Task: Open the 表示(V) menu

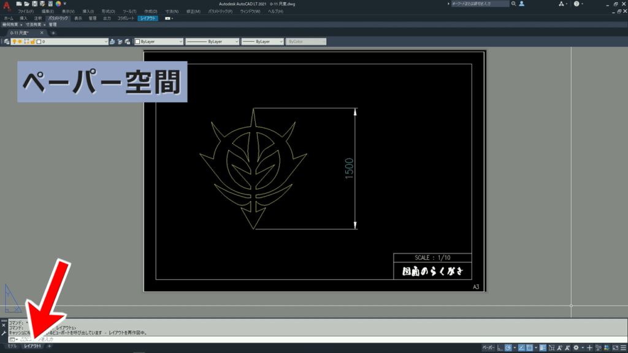Action: click(68, 12)
